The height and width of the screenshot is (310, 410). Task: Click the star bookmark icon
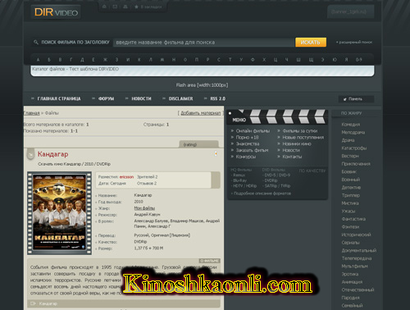click(x=136, y=7)
